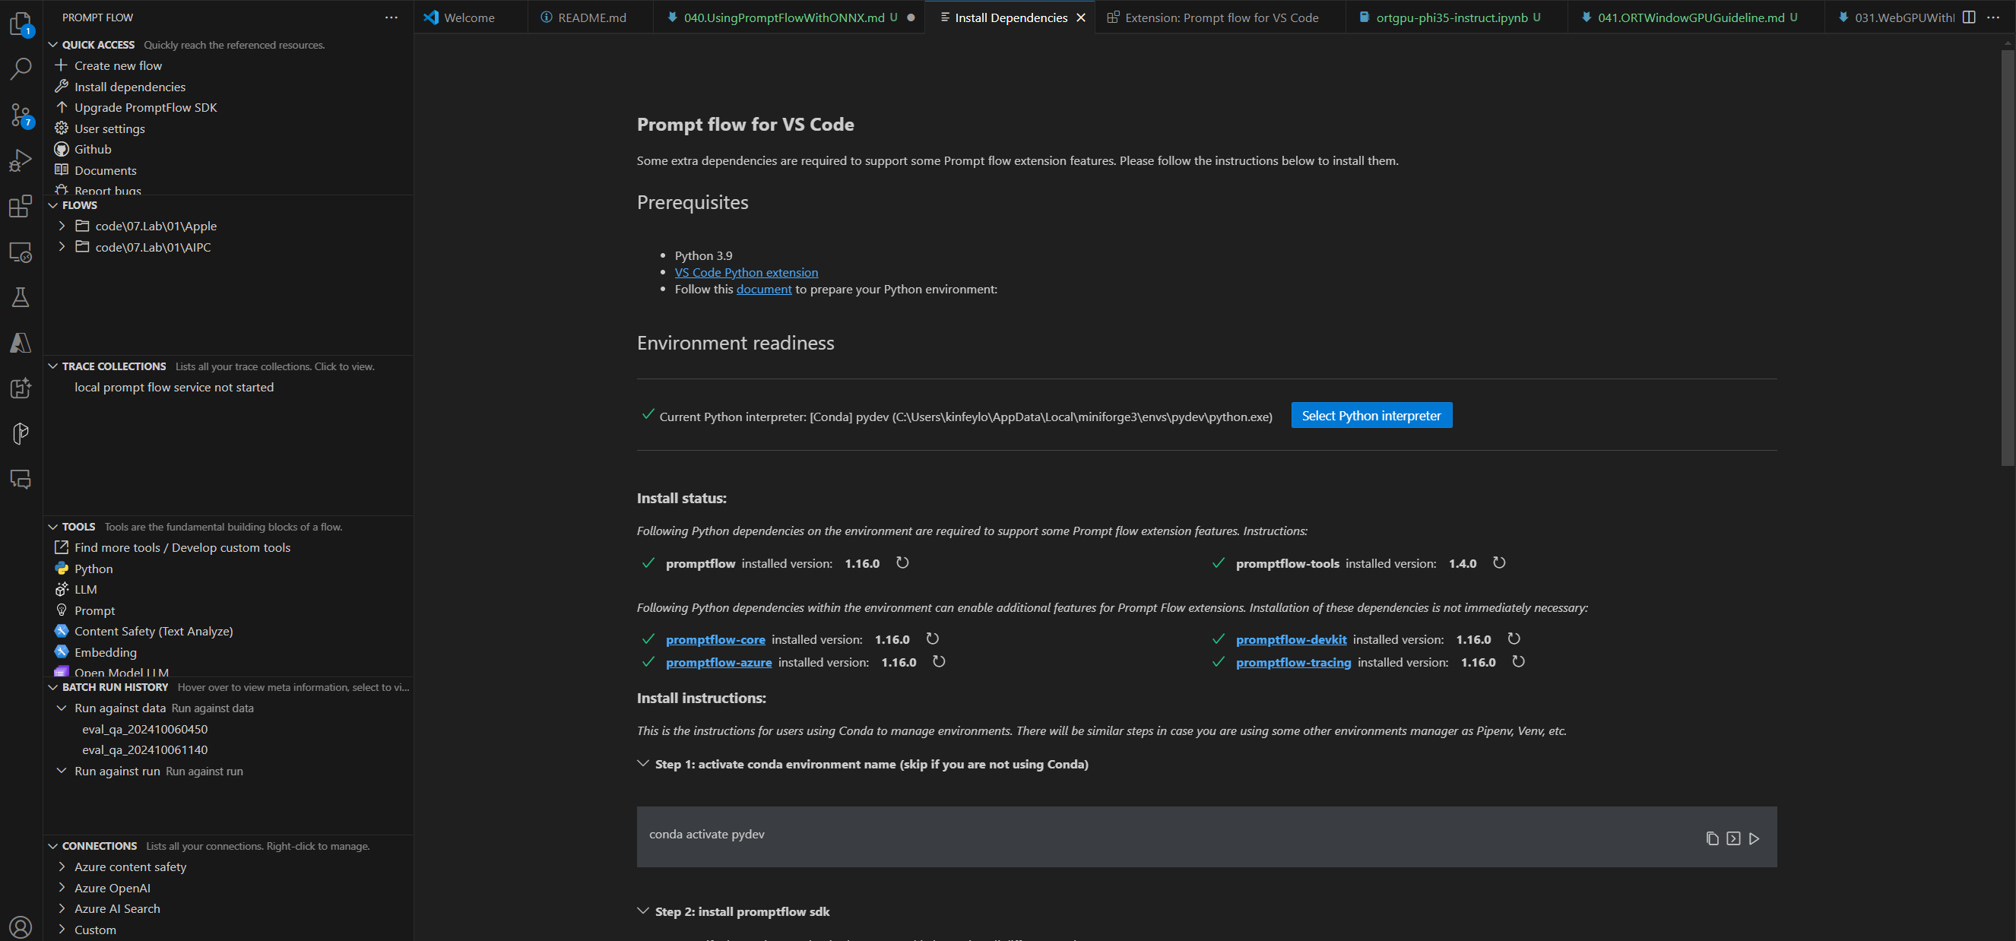Open the Extensions view
This screenshot has height=941, width=2016.
pos(21,207)
